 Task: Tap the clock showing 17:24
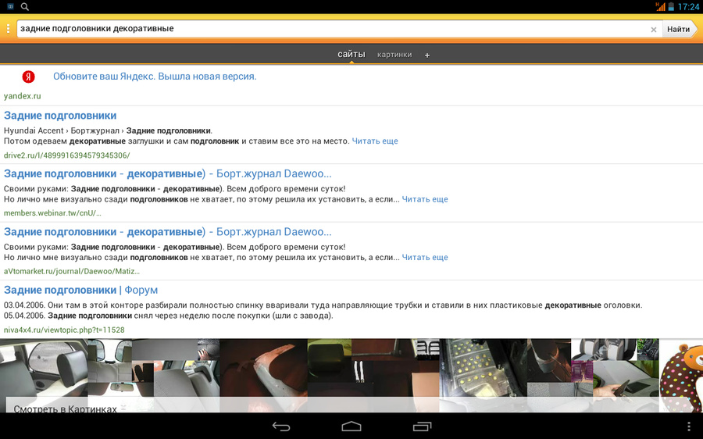(x=688, y=7)
